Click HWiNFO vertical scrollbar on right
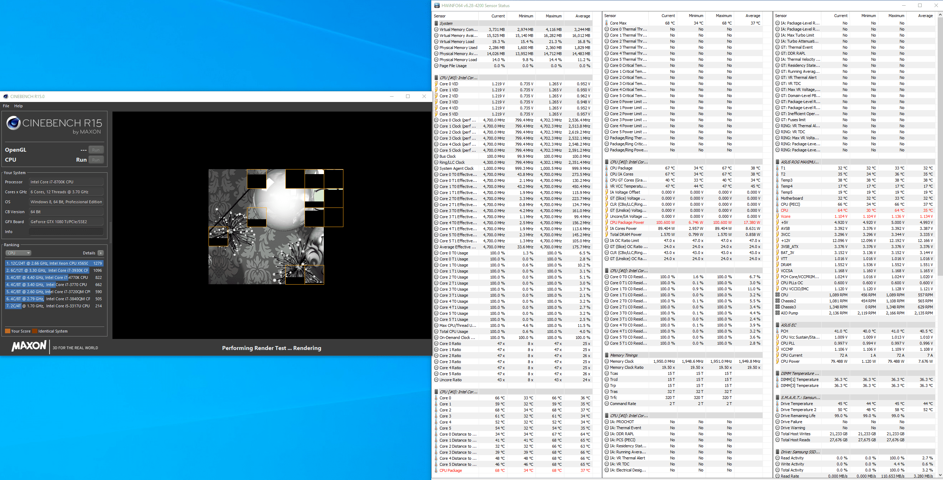The width and height of the screenshot is (943, 480). pos(940,245)
